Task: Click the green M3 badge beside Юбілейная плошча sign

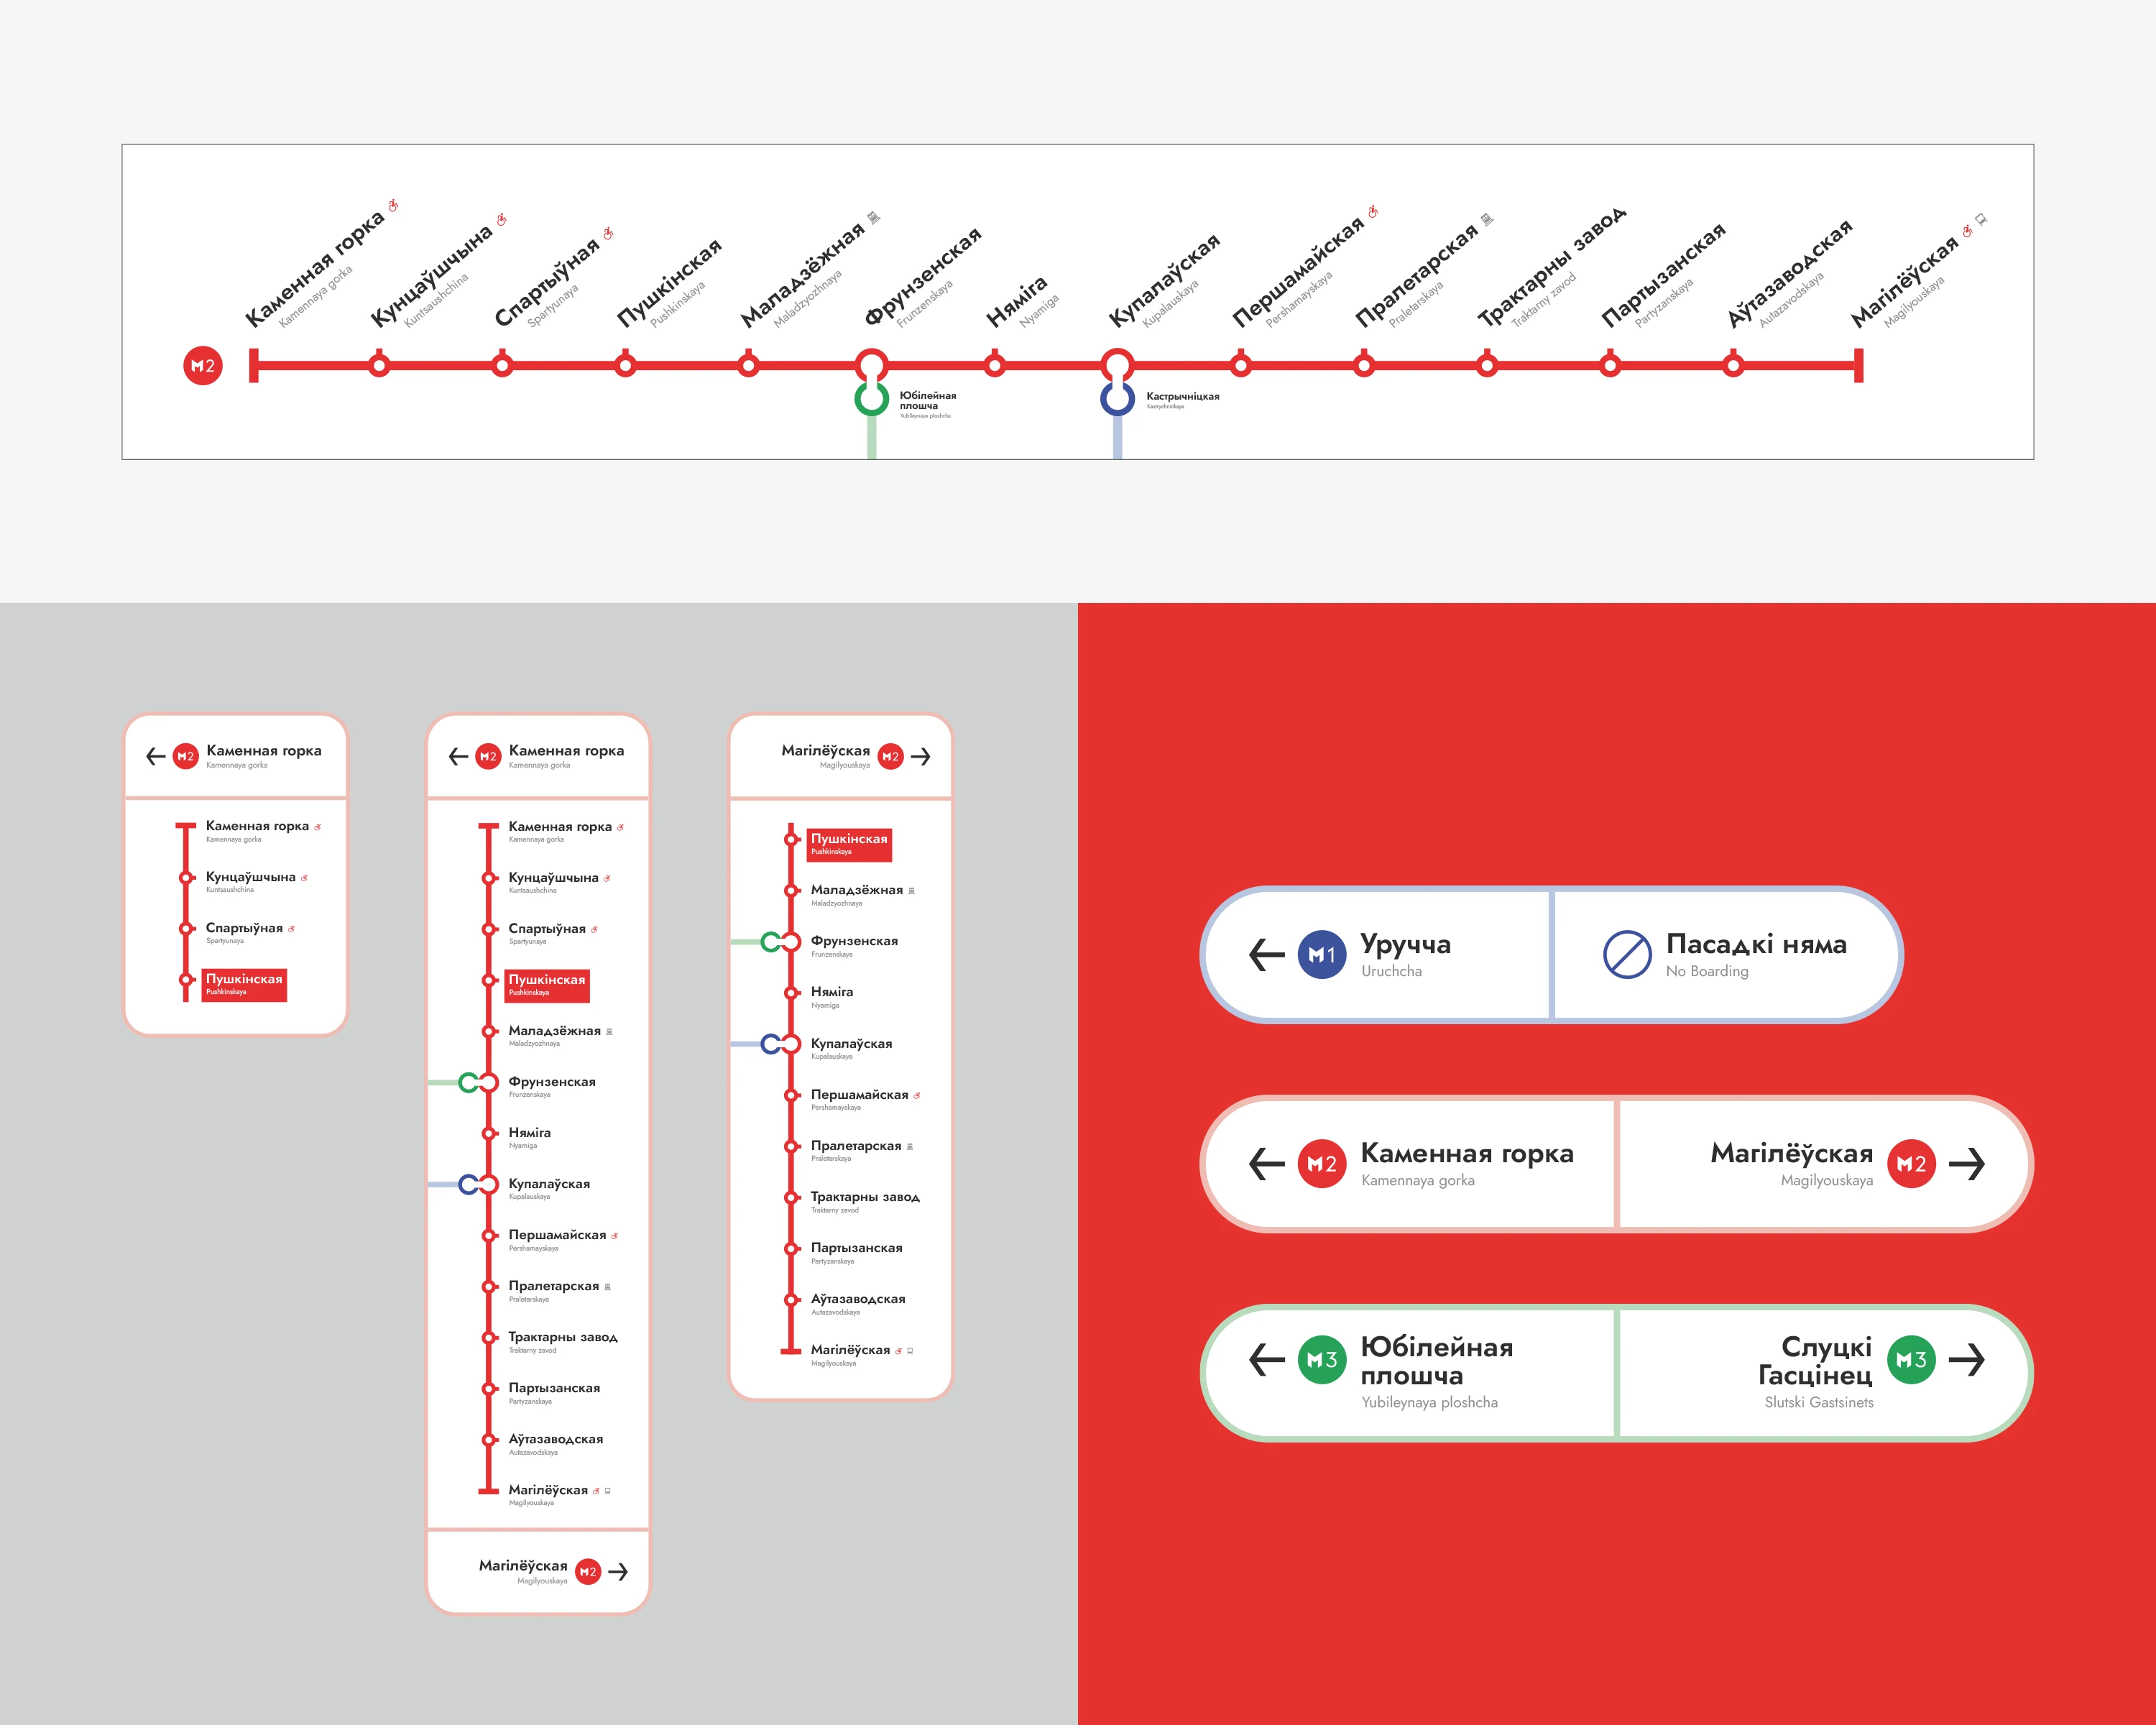Action: tap(1321, 1359)
